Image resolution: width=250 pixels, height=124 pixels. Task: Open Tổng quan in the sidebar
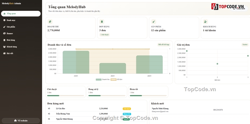(21, 14)
